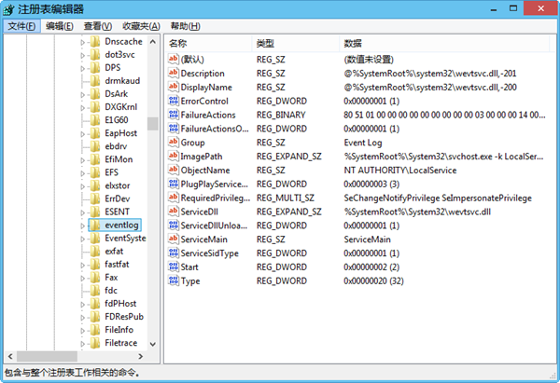The image size is (560, 383).
Task: Click the string icon beside (默认) value
Action: tap(174, 60)
